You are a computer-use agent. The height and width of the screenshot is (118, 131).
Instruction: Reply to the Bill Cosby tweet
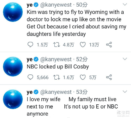pyautogui.click(x=30, y=77)
